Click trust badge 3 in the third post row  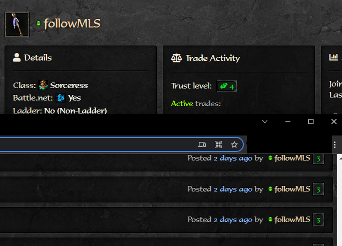pyautogui.click(x=318, y=219)
